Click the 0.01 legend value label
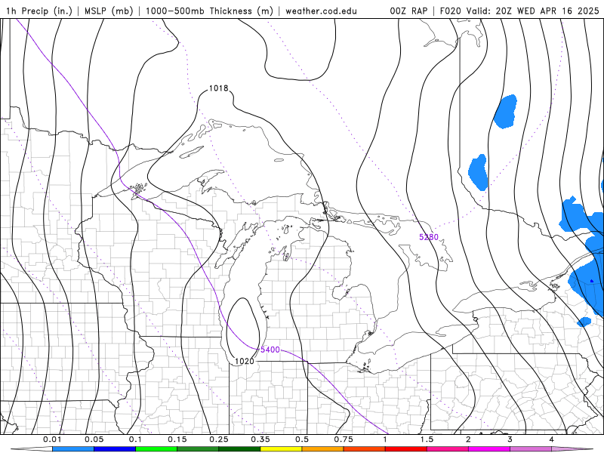This screenshot has width=604, height=453. click(x=52, y=439)
